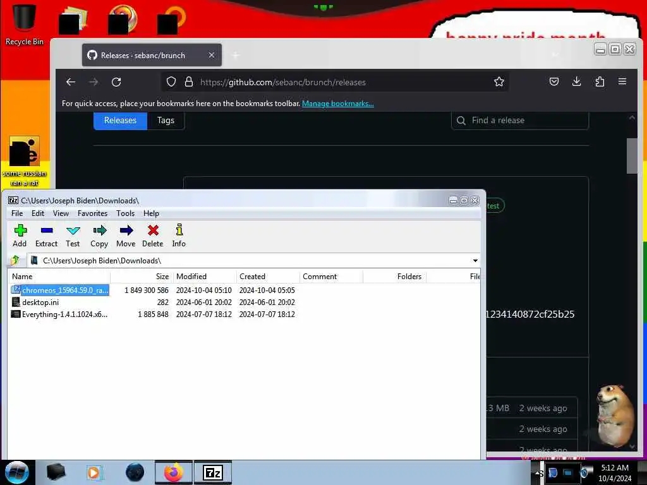Open the File menu in 7-Zip
647x485 pixels.
pos(17,213)
